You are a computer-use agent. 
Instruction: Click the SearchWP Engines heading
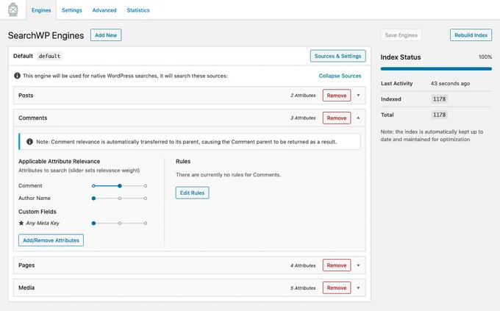click(46, 35)
